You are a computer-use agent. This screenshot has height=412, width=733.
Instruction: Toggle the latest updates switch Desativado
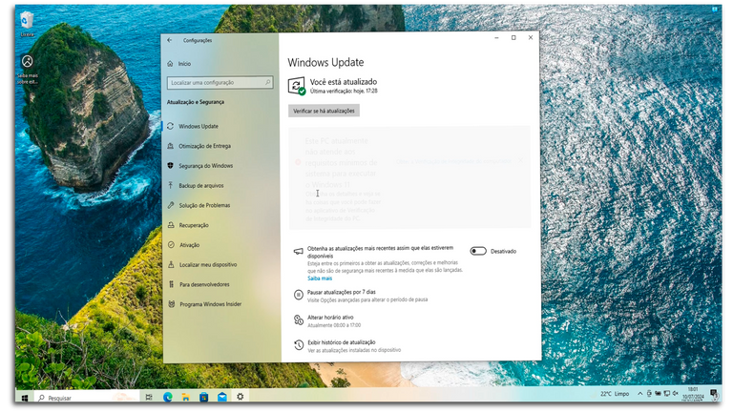(x=478, y=251)
